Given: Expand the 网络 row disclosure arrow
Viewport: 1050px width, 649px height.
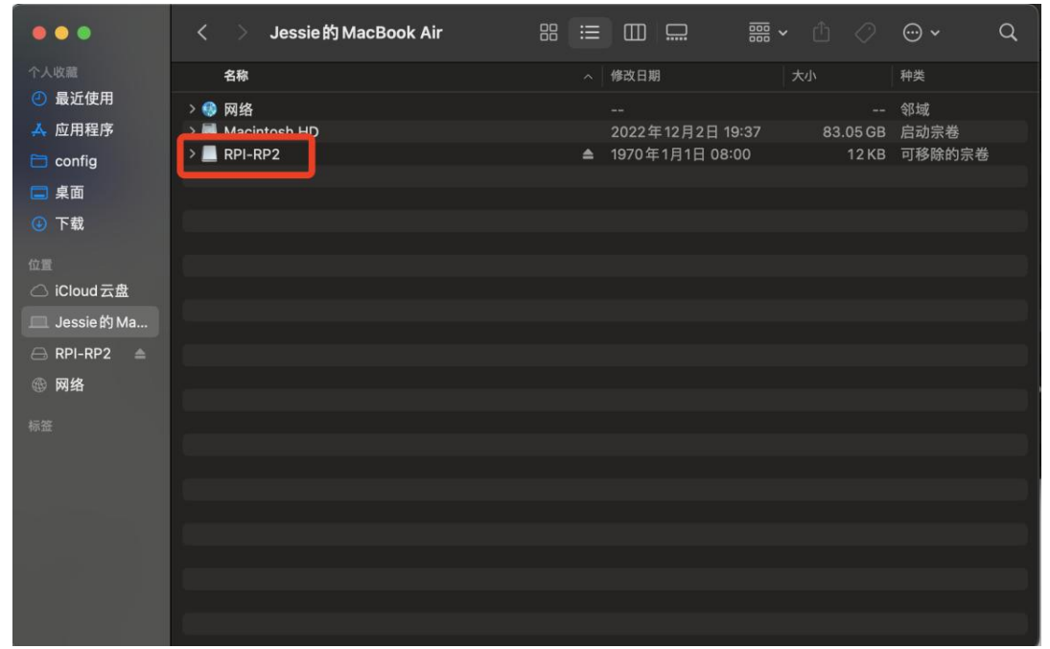Looking at the screenshot, I should (x=192, y=110).
